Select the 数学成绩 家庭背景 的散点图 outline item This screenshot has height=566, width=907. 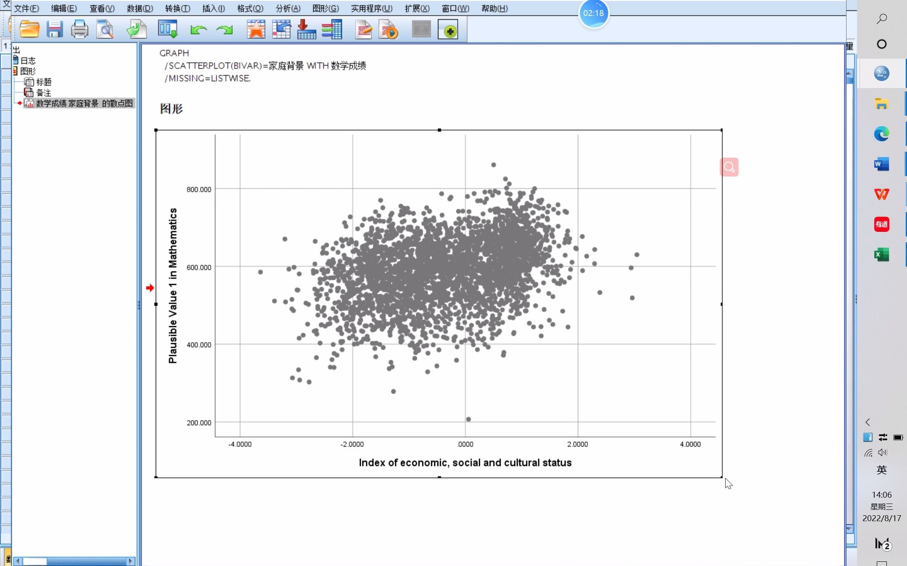click(x=84, y=103)
